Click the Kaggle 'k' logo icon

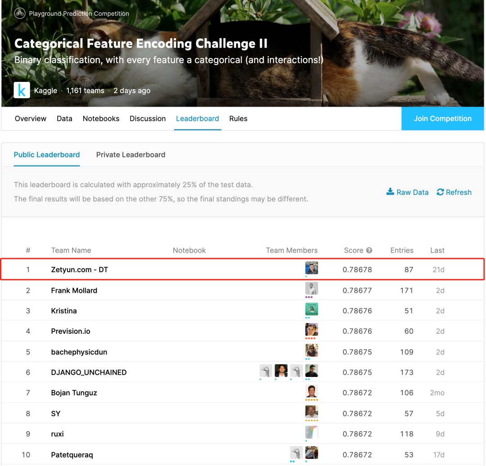22,90
